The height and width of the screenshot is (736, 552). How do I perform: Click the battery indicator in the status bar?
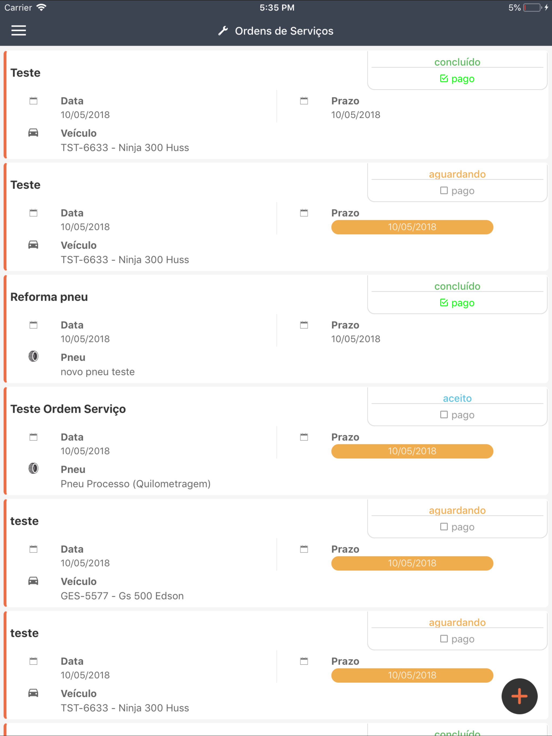(532, 8)
